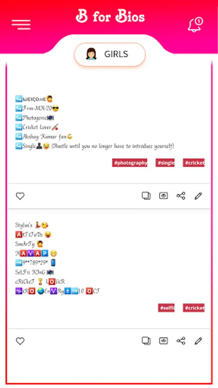Copy the second bio text
The height and width of the screenshot is (388, 218).
pos(146,341)
